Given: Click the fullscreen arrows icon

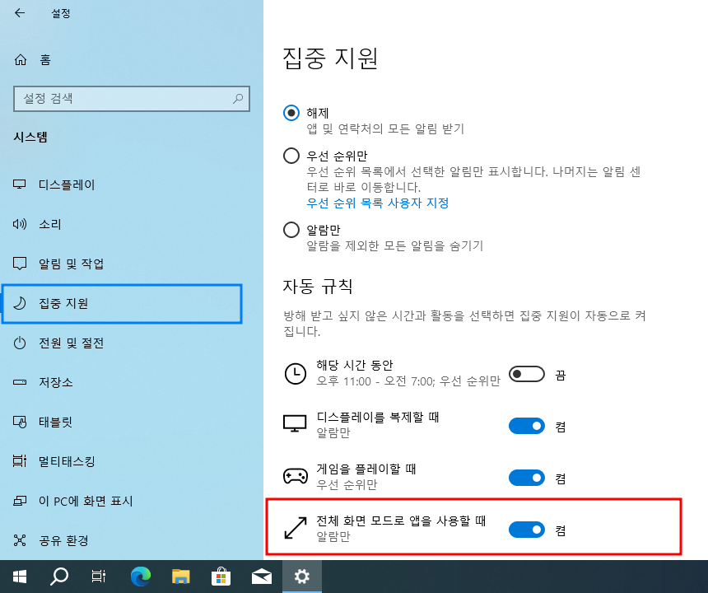Looking at the screenshot, I should 296,528.
